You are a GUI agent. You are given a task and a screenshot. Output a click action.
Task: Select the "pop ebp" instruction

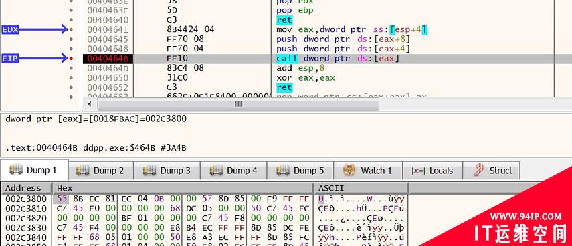point(295,10)
